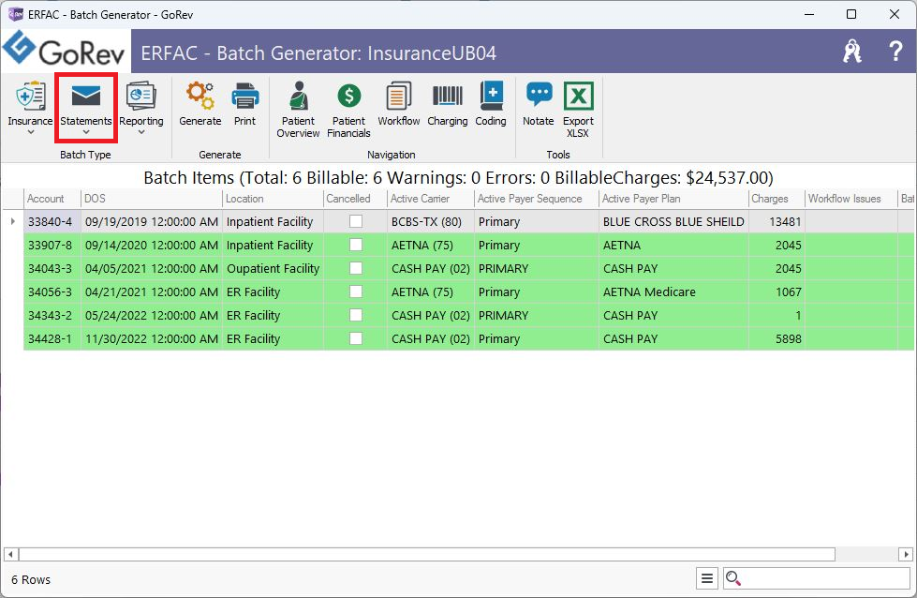Toggle Cancelled checkbox for account 34056-3
This screenshot has width=917, height=598.
356,292
